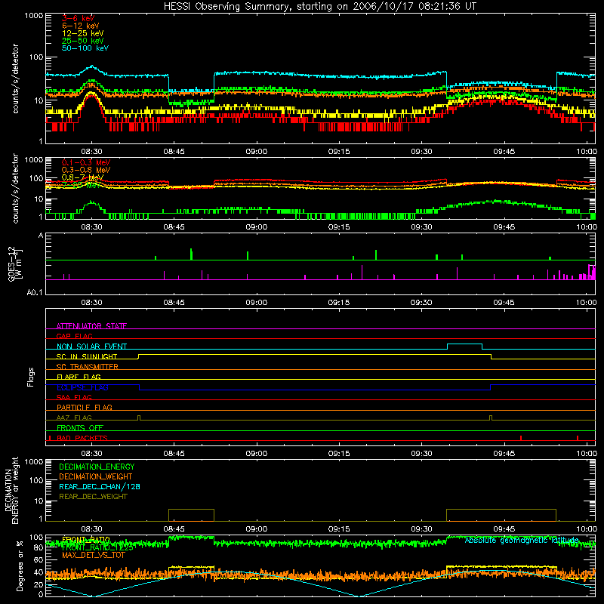This screenshot has width=604, height=604.
Task: Click the FRONTS_OFF flag label
Action: [80, 428]
